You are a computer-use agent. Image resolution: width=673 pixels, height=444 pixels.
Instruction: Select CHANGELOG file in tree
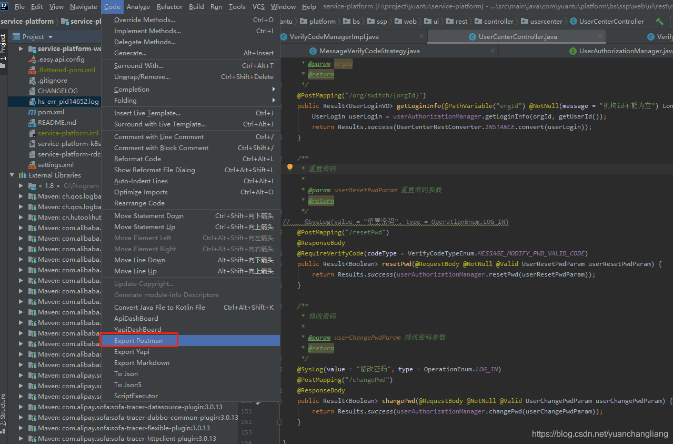[58, 91]
